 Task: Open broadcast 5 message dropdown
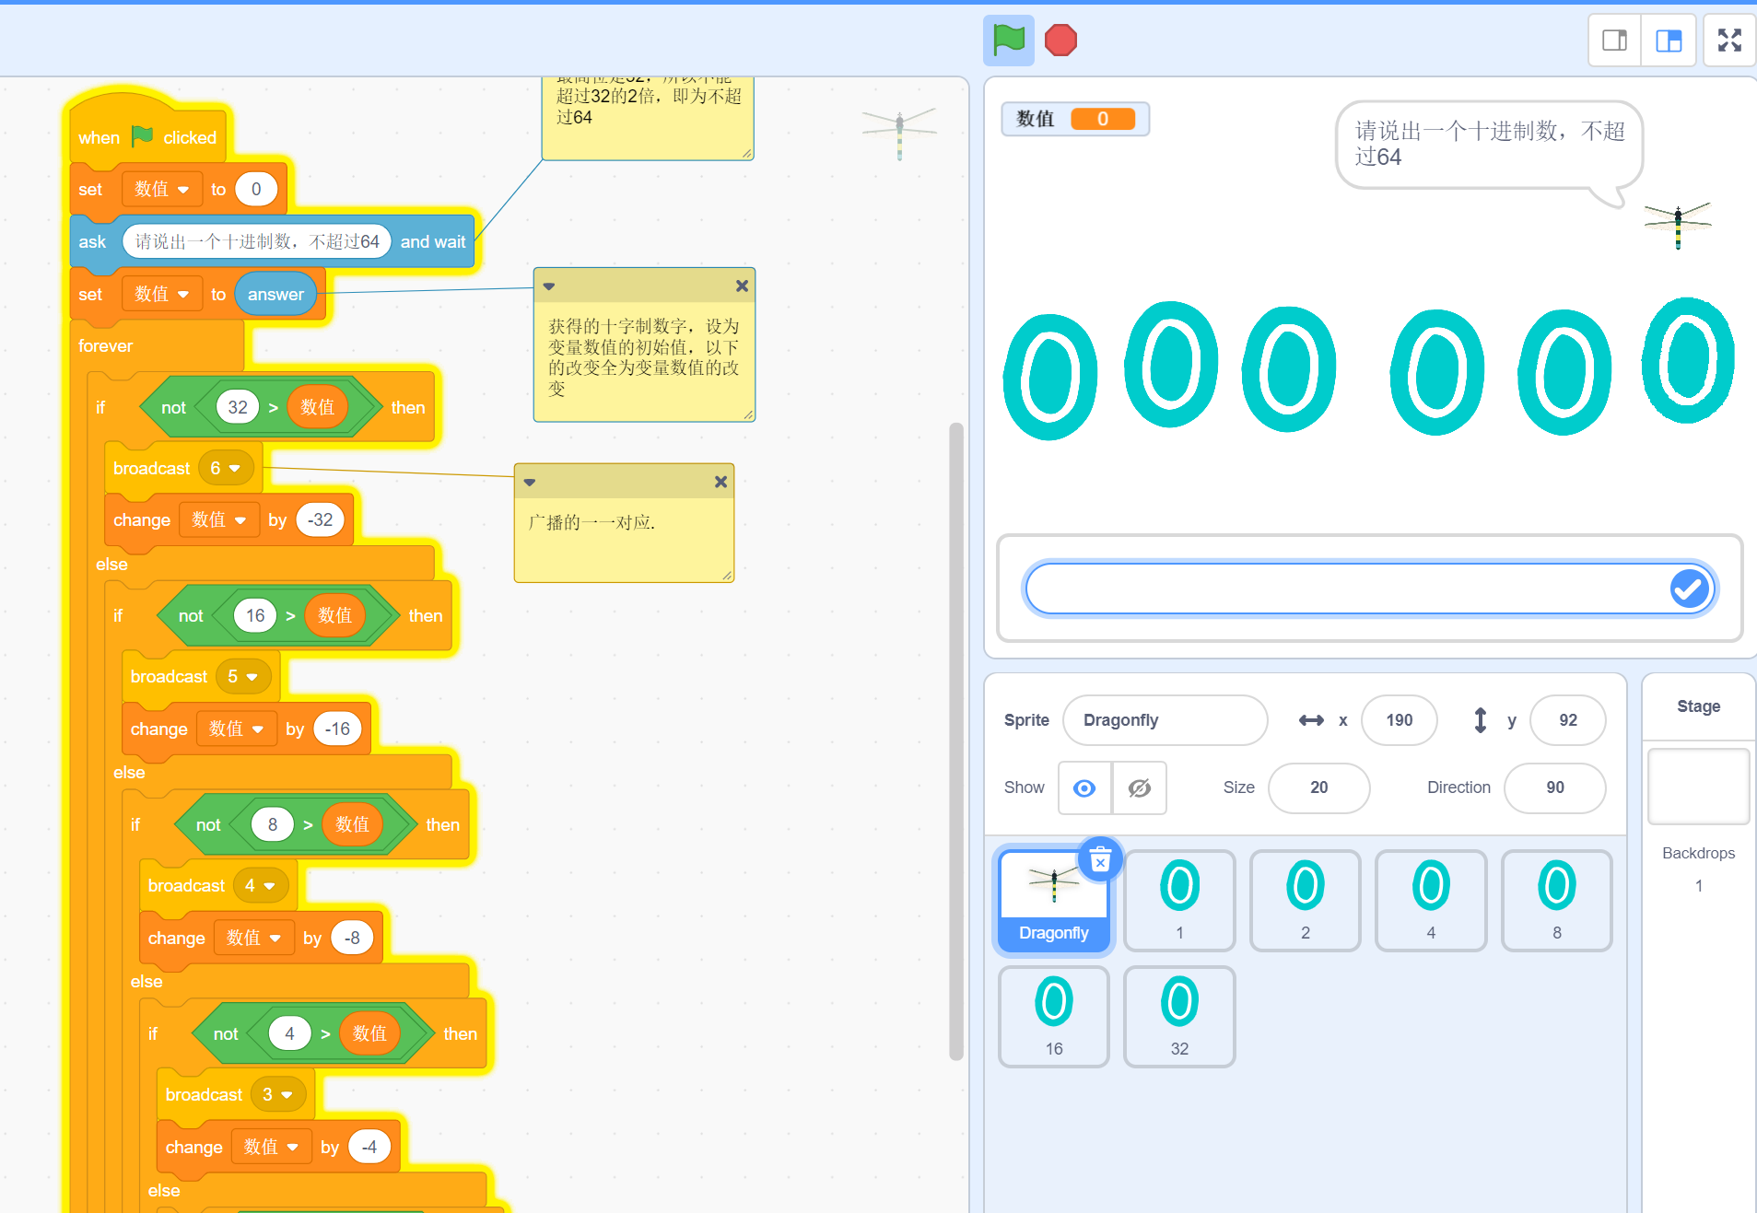click(x=242, y=676)
